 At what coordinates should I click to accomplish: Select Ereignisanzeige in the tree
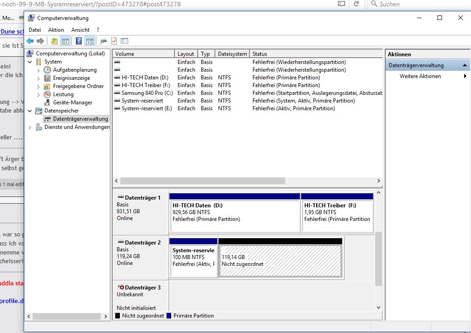(x=71, y=78)
